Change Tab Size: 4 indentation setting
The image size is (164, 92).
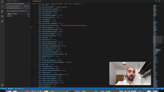(x=129, y=89)
